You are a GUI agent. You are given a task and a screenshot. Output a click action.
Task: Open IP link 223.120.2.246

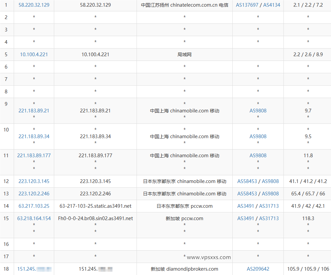[x=34, y=193]
